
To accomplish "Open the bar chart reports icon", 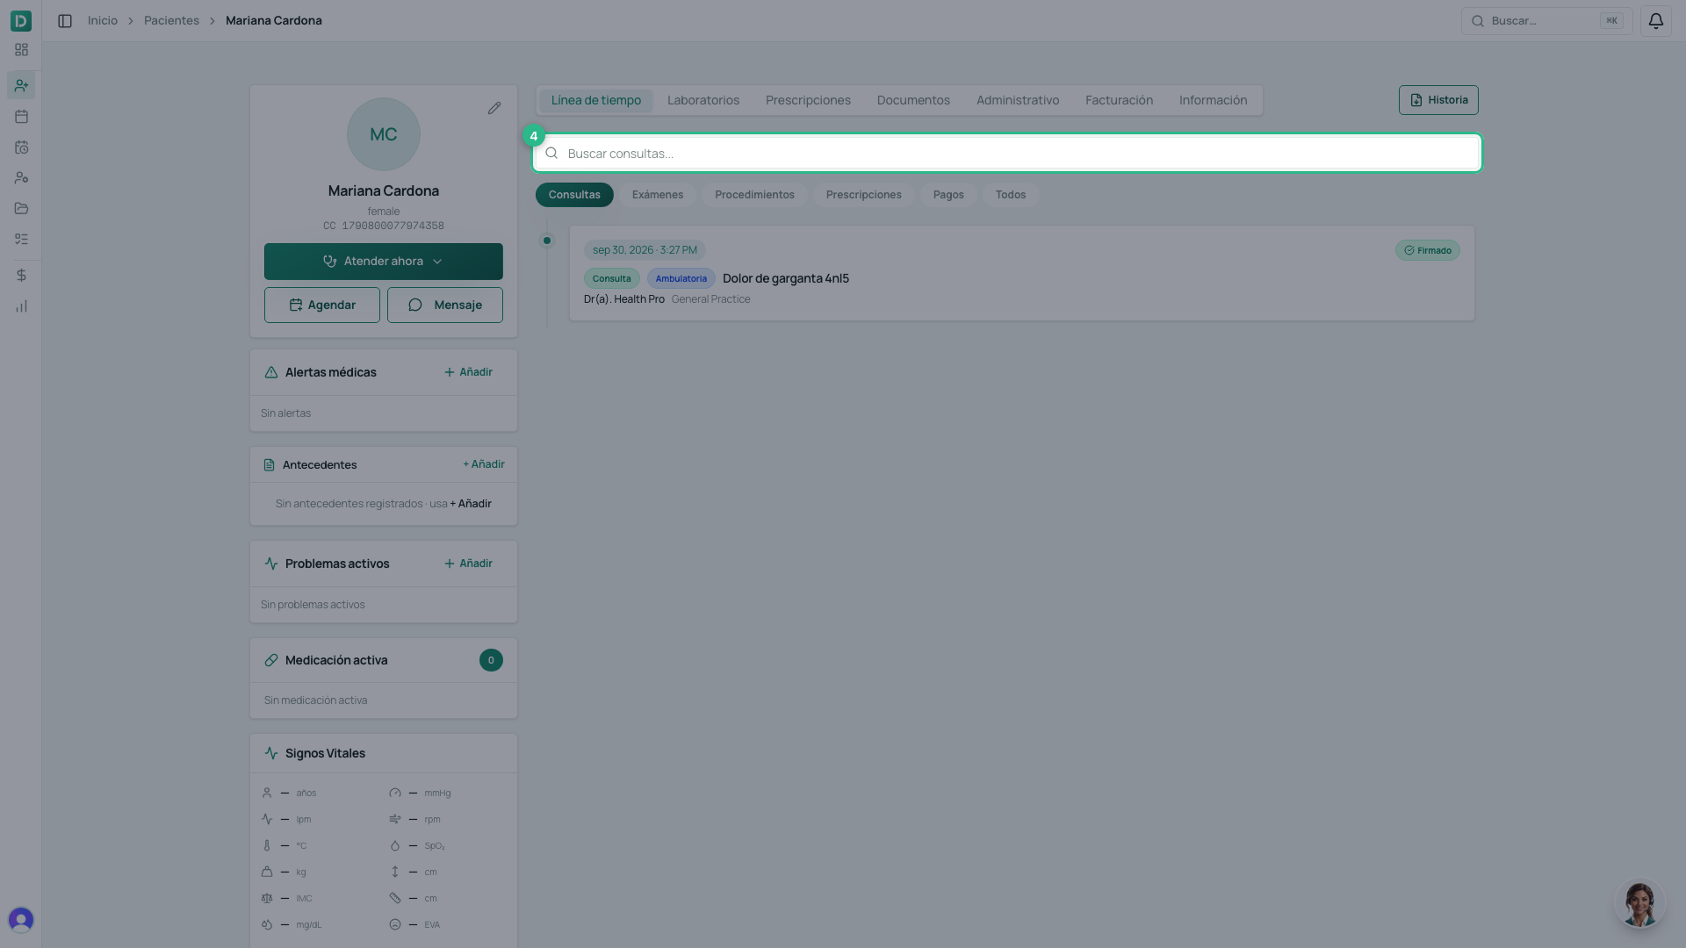I will (21, 306).
